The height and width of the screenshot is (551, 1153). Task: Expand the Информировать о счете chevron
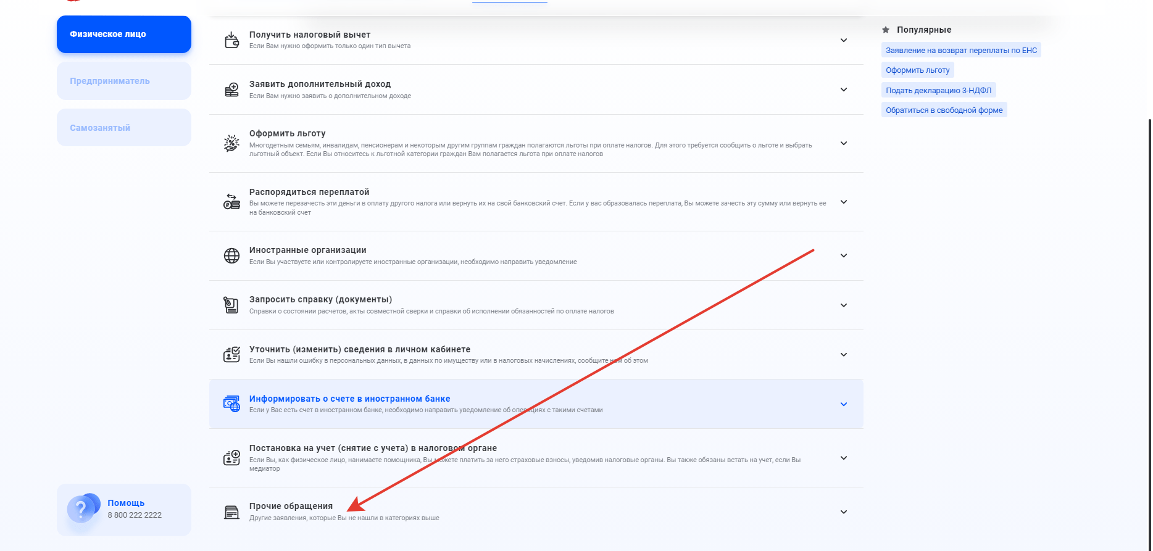844,404
